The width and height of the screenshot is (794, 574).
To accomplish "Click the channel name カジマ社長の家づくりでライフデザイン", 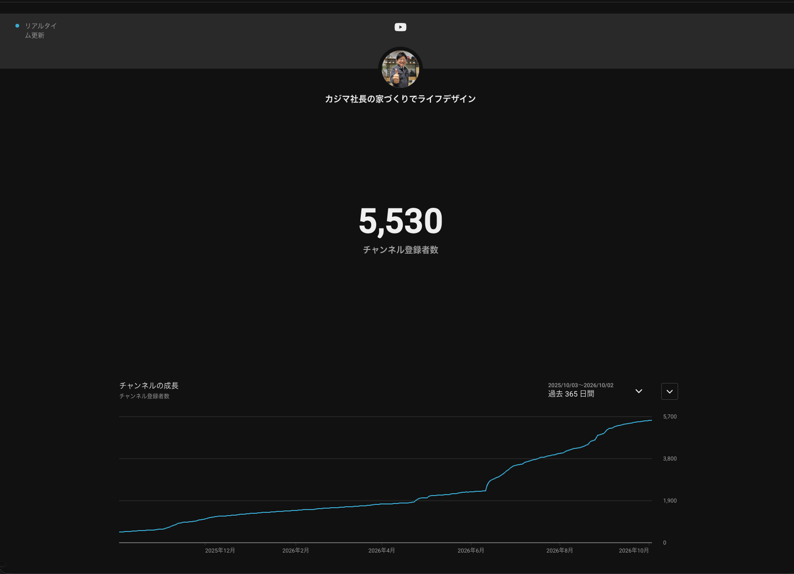I will click(x=401, y=99).
